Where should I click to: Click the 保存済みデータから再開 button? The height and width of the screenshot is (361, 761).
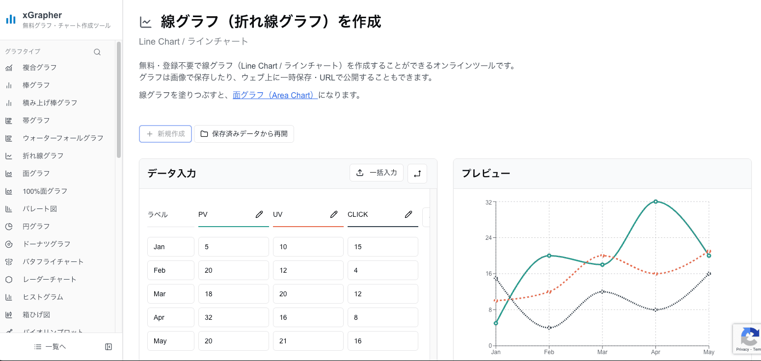(x=244, y=133)
